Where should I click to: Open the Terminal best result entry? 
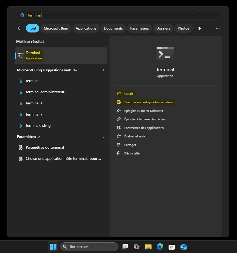61,56
